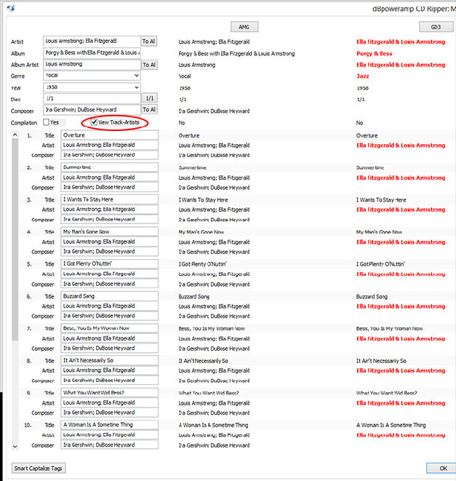Confirm the dialog with OK

pos(441,468)
